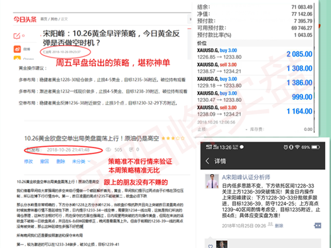This screenshot has width=331, height=248.
Task: Tap the analyst's profile avatar
Action: point(212,181)
